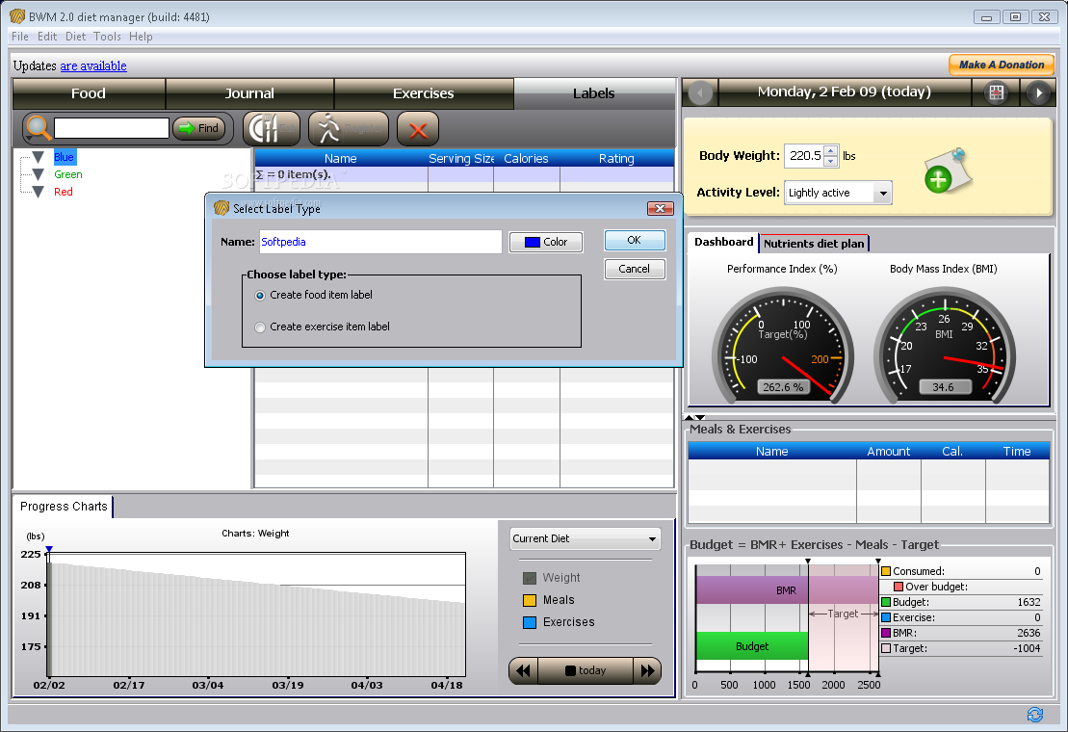Close the Select Label Type dialog

pyautogui.click(x=660, y=208)
